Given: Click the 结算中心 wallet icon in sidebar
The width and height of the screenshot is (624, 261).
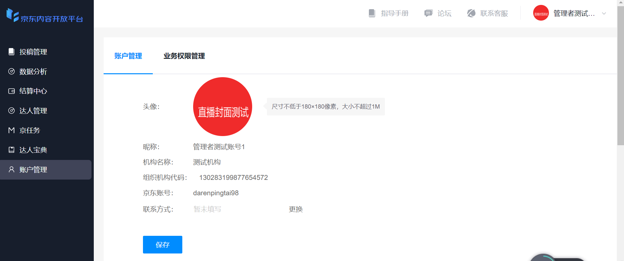Looking at the screenshot, I should pyautogui.click(x=11, y=91).
